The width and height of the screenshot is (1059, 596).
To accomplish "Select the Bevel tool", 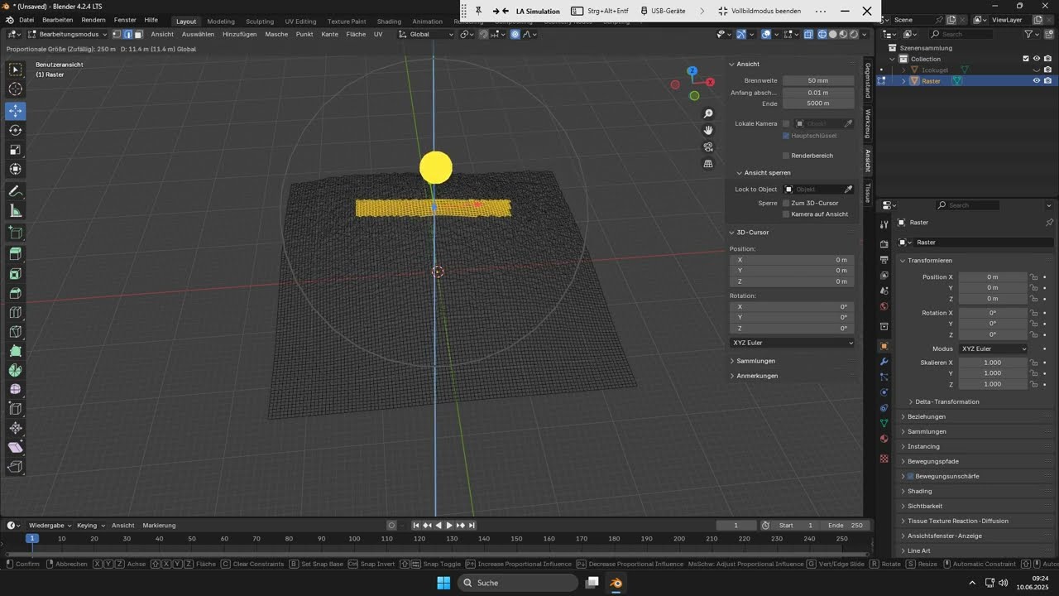I will [x=16, y=293].
